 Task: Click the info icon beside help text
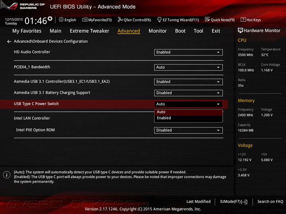(x=7, y=175)
